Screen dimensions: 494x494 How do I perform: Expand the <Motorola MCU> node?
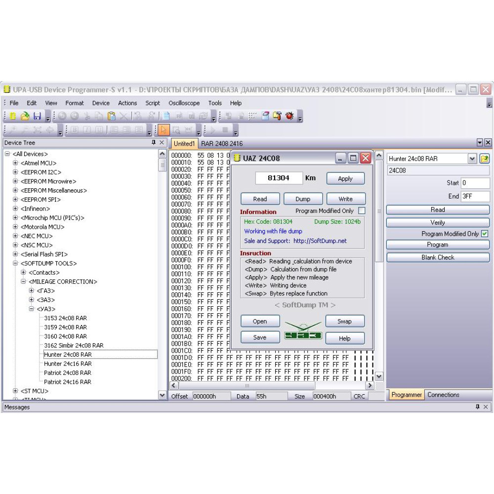15,227
